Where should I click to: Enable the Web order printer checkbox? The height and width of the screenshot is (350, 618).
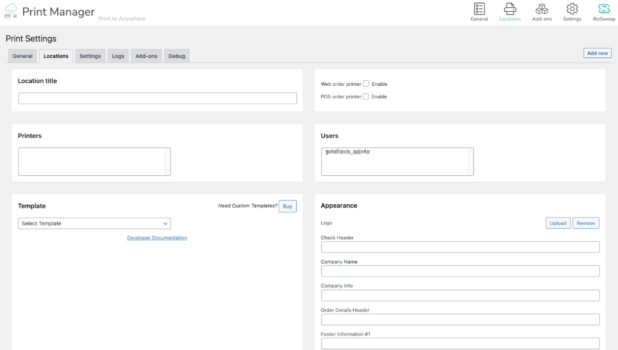tap(366, 83)
